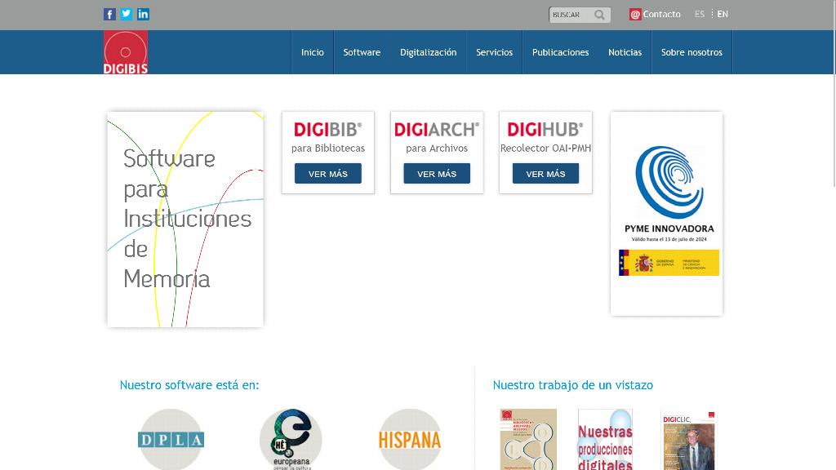
Task: Click the Contacto at-sign icon
Action: (635, 15)
